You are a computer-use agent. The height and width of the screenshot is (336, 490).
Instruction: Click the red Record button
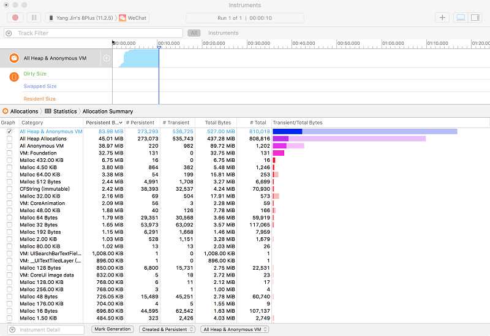[x=15, y=18]
